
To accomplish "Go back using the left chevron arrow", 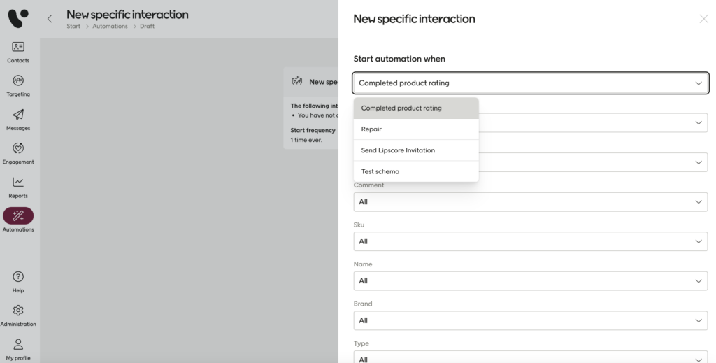I will click(50, 19).
